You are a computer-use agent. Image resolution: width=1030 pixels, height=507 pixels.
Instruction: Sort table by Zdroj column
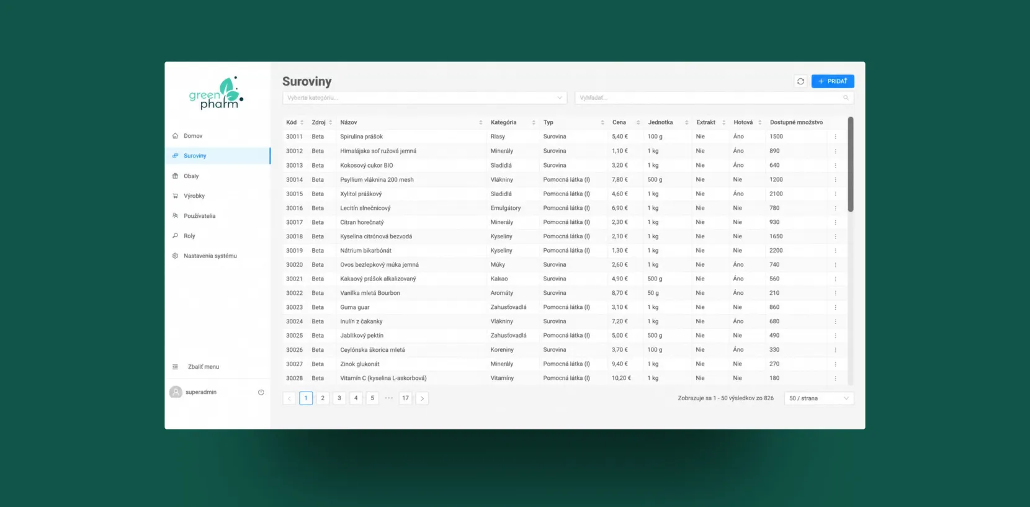322,122
